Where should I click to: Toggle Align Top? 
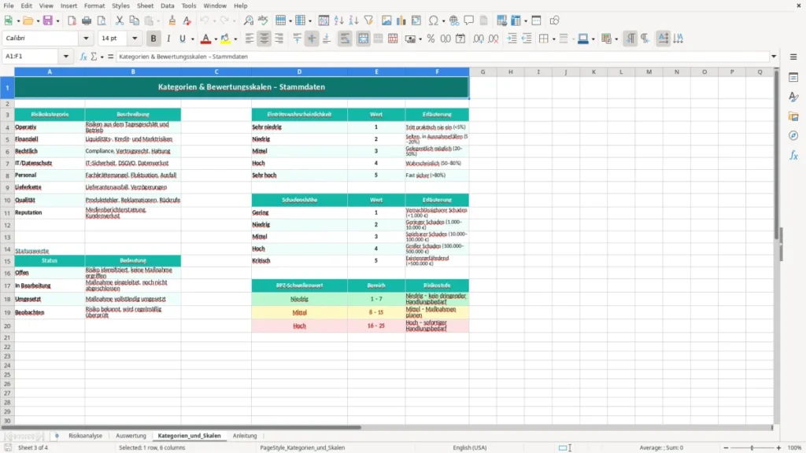click(297, 39)
